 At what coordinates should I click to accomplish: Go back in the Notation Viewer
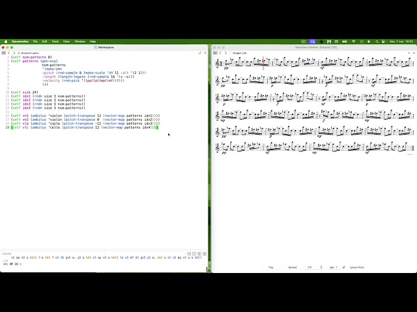[x=220, y=53]
